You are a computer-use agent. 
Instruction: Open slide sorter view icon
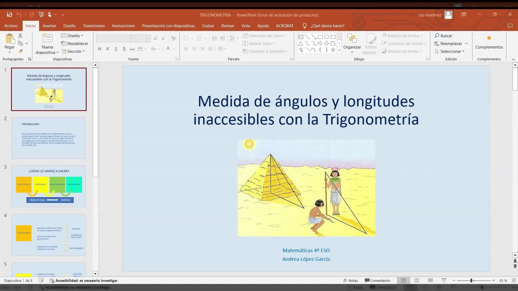point(417,280)
